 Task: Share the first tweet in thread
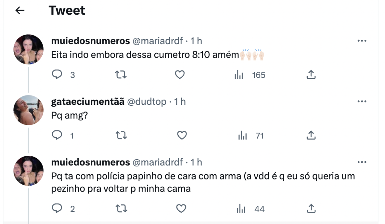311,75
